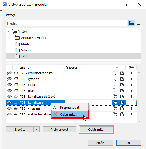Toggle visibility of TZB - vytápění layer
This screenshot has height=149, width=146.
pos(9,79)
